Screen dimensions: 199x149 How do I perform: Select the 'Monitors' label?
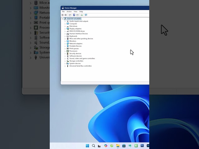point(73,41)
